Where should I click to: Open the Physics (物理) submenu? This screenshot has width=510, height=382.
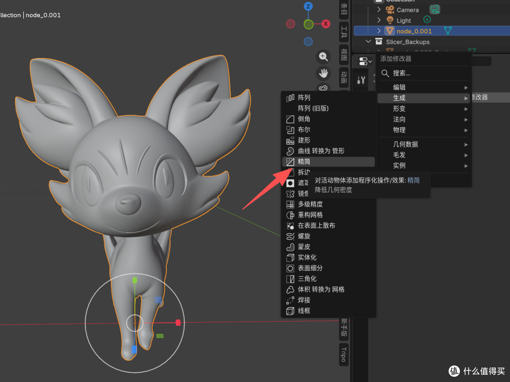point(424,130)
